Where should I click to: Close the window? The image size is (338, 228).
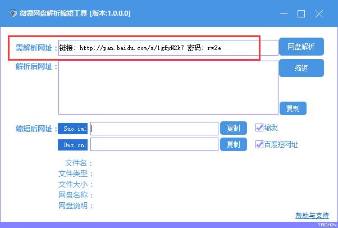[x=319, y=14]
